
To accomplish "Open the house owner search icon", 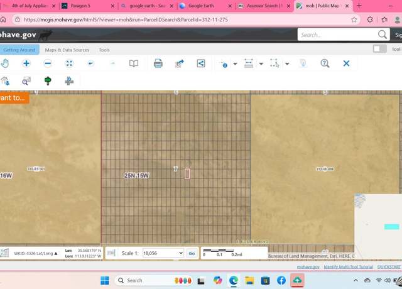I will coord(5,81).
